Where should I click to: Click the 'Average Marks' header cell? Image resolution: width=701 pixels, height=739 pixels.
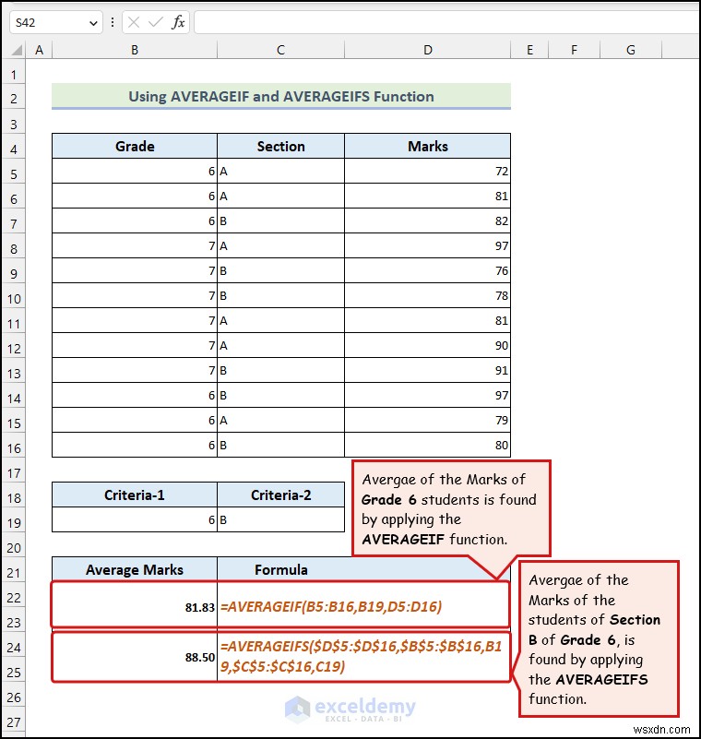135,569
